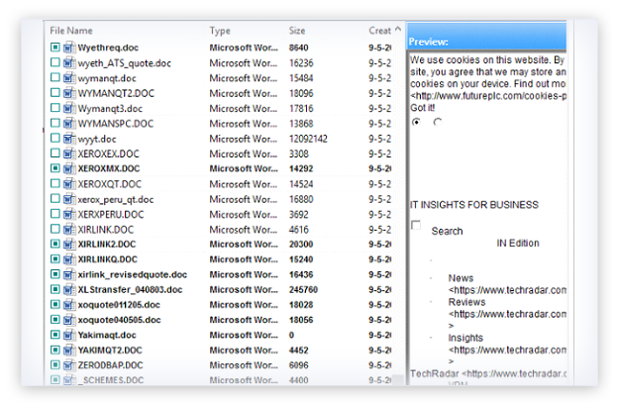The image size is (618, 405).
Task: Click the Word icon for XLStransfer_040803.doc
Action: click(x=68, y=289)
